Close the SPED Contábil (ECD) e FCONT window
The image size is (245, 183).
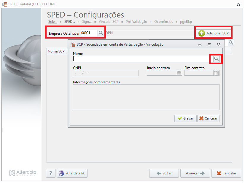pos(238,4)
